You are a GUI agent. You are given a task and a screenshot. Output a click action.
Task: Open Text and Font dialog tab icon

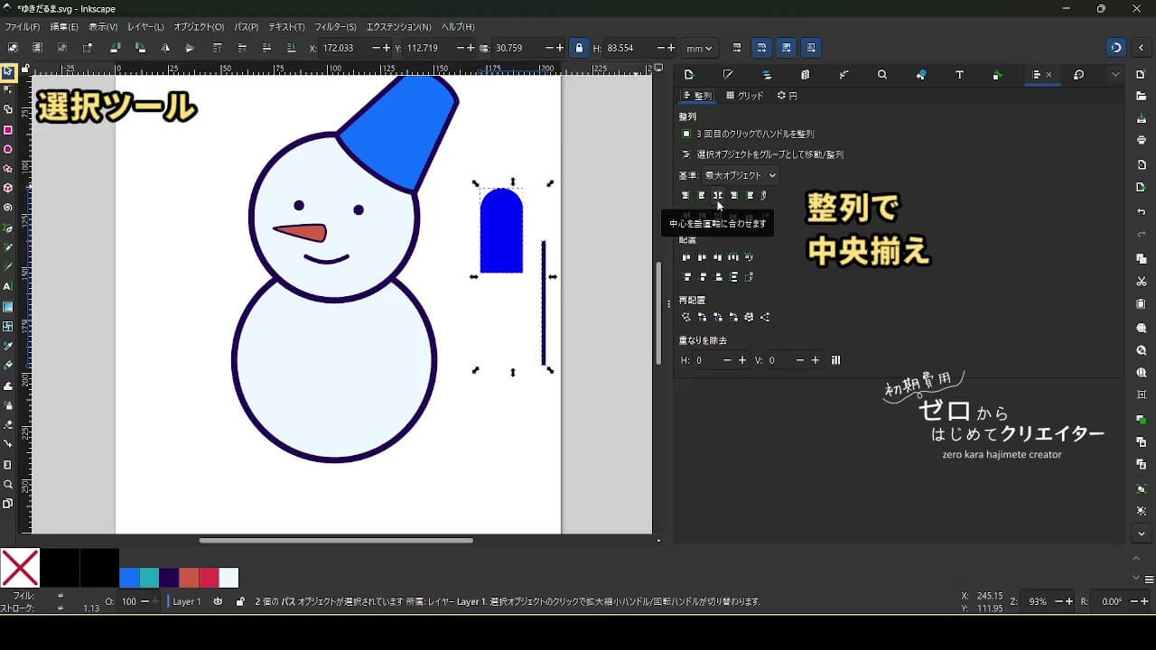click(x=959, y=75)
